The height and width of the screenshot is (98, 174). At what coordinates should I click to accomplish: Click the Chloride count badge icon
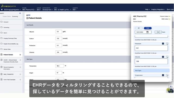(x=163, y=57)
